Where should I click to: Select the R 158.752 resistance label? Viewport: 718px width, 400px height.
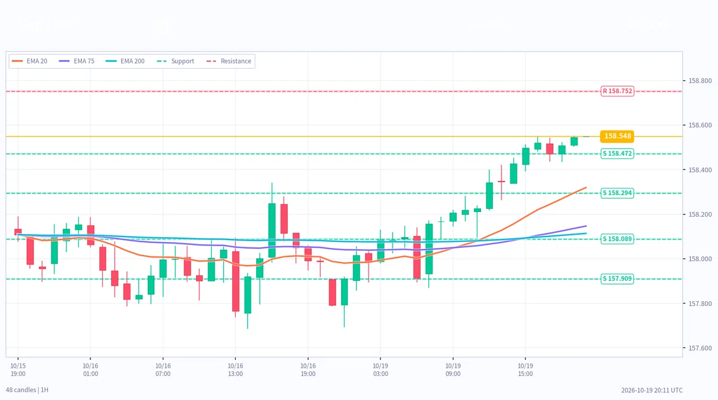click(617, 91)
